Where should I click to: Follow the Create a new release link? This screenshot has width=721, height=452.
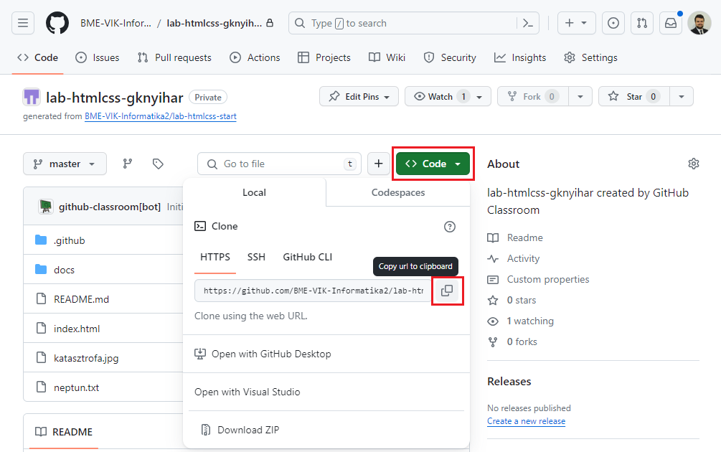point(526,421)
